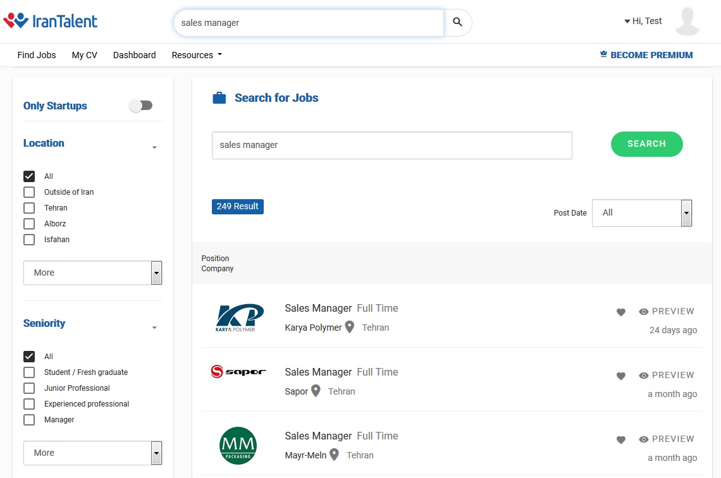Collapse the Seniority filter section

click(154, 328)
